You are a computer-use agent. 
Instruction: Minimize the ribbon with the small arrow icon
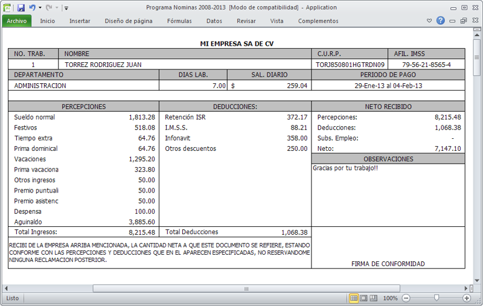click(429, 21)
